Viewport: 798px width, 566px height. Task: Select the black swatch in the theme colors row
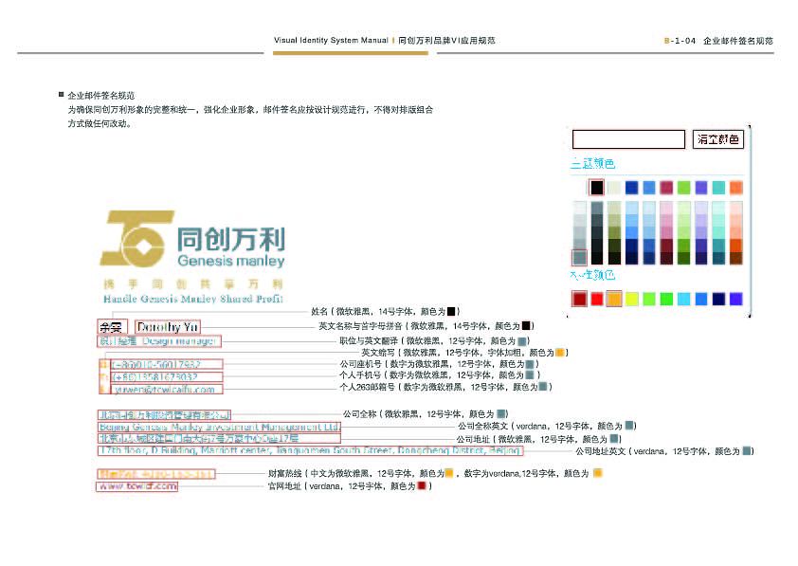point(595,187)
